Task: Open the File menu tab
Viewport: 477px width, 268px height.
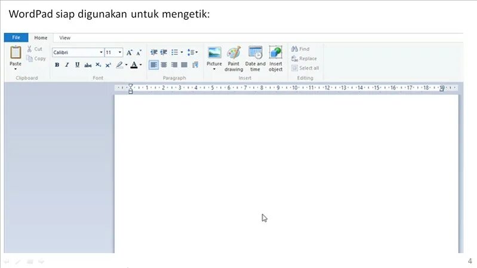Action: (16, 38)
